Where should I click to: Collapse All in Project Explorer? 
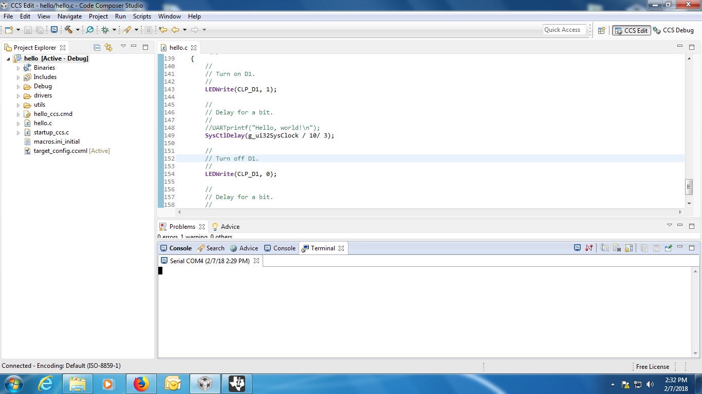[97, 47]
